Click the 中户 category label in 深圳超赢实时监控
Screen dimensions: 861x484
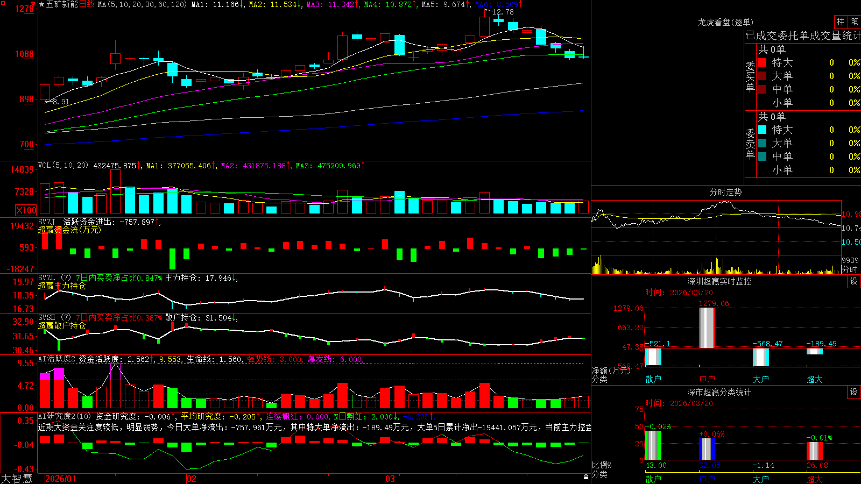point(707,379)
